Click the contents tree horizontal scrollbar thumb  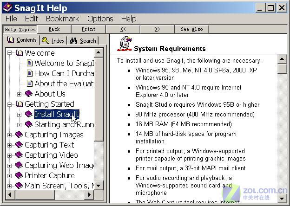35,195
